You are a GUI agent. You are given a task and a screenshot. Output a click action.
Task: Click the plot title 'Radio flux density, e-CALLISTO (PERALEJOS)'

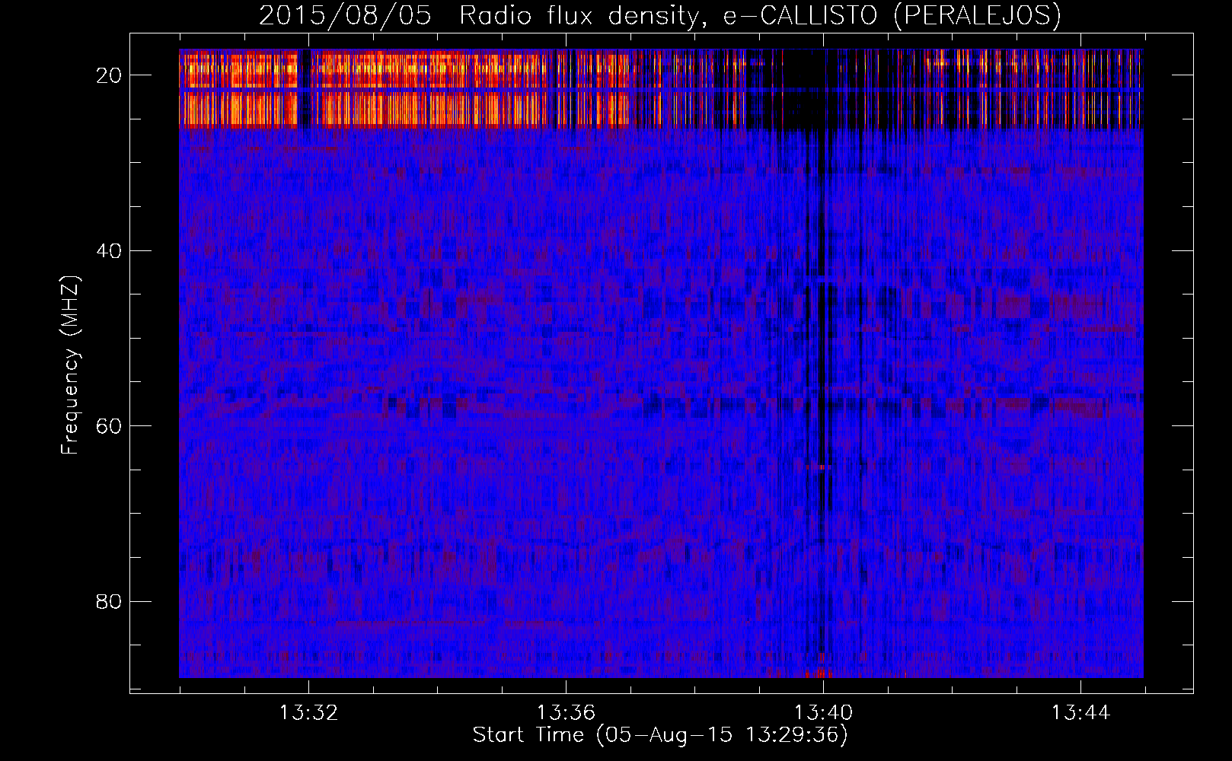pyautogui.click(x=760, y=15)
